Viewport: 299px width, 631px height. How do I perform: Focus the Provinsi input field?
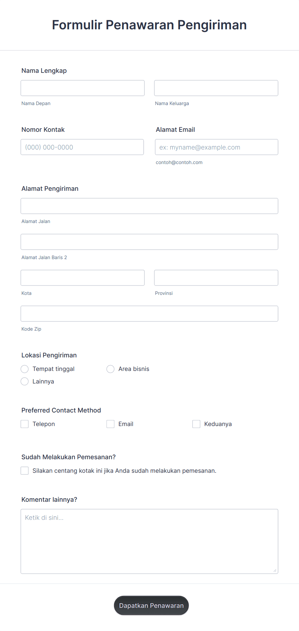216,277
